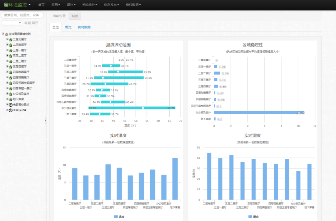Viewport: 336px width, 221px height.
Task: Click the green house icon for 地下库房
Action: coord(11,99)
